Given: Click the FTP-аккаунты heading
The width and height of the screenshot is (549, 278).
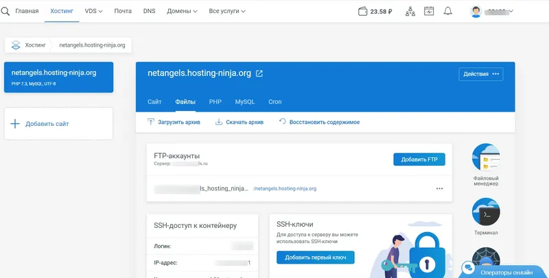Looking at the screenshot, I should click(x=177, y=155).
